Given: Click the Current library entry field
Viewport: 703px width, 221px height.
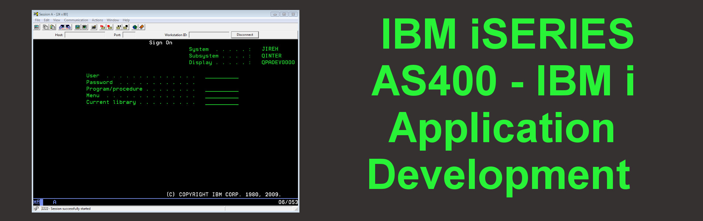Looking at the screenshot, I should point(222,102).
